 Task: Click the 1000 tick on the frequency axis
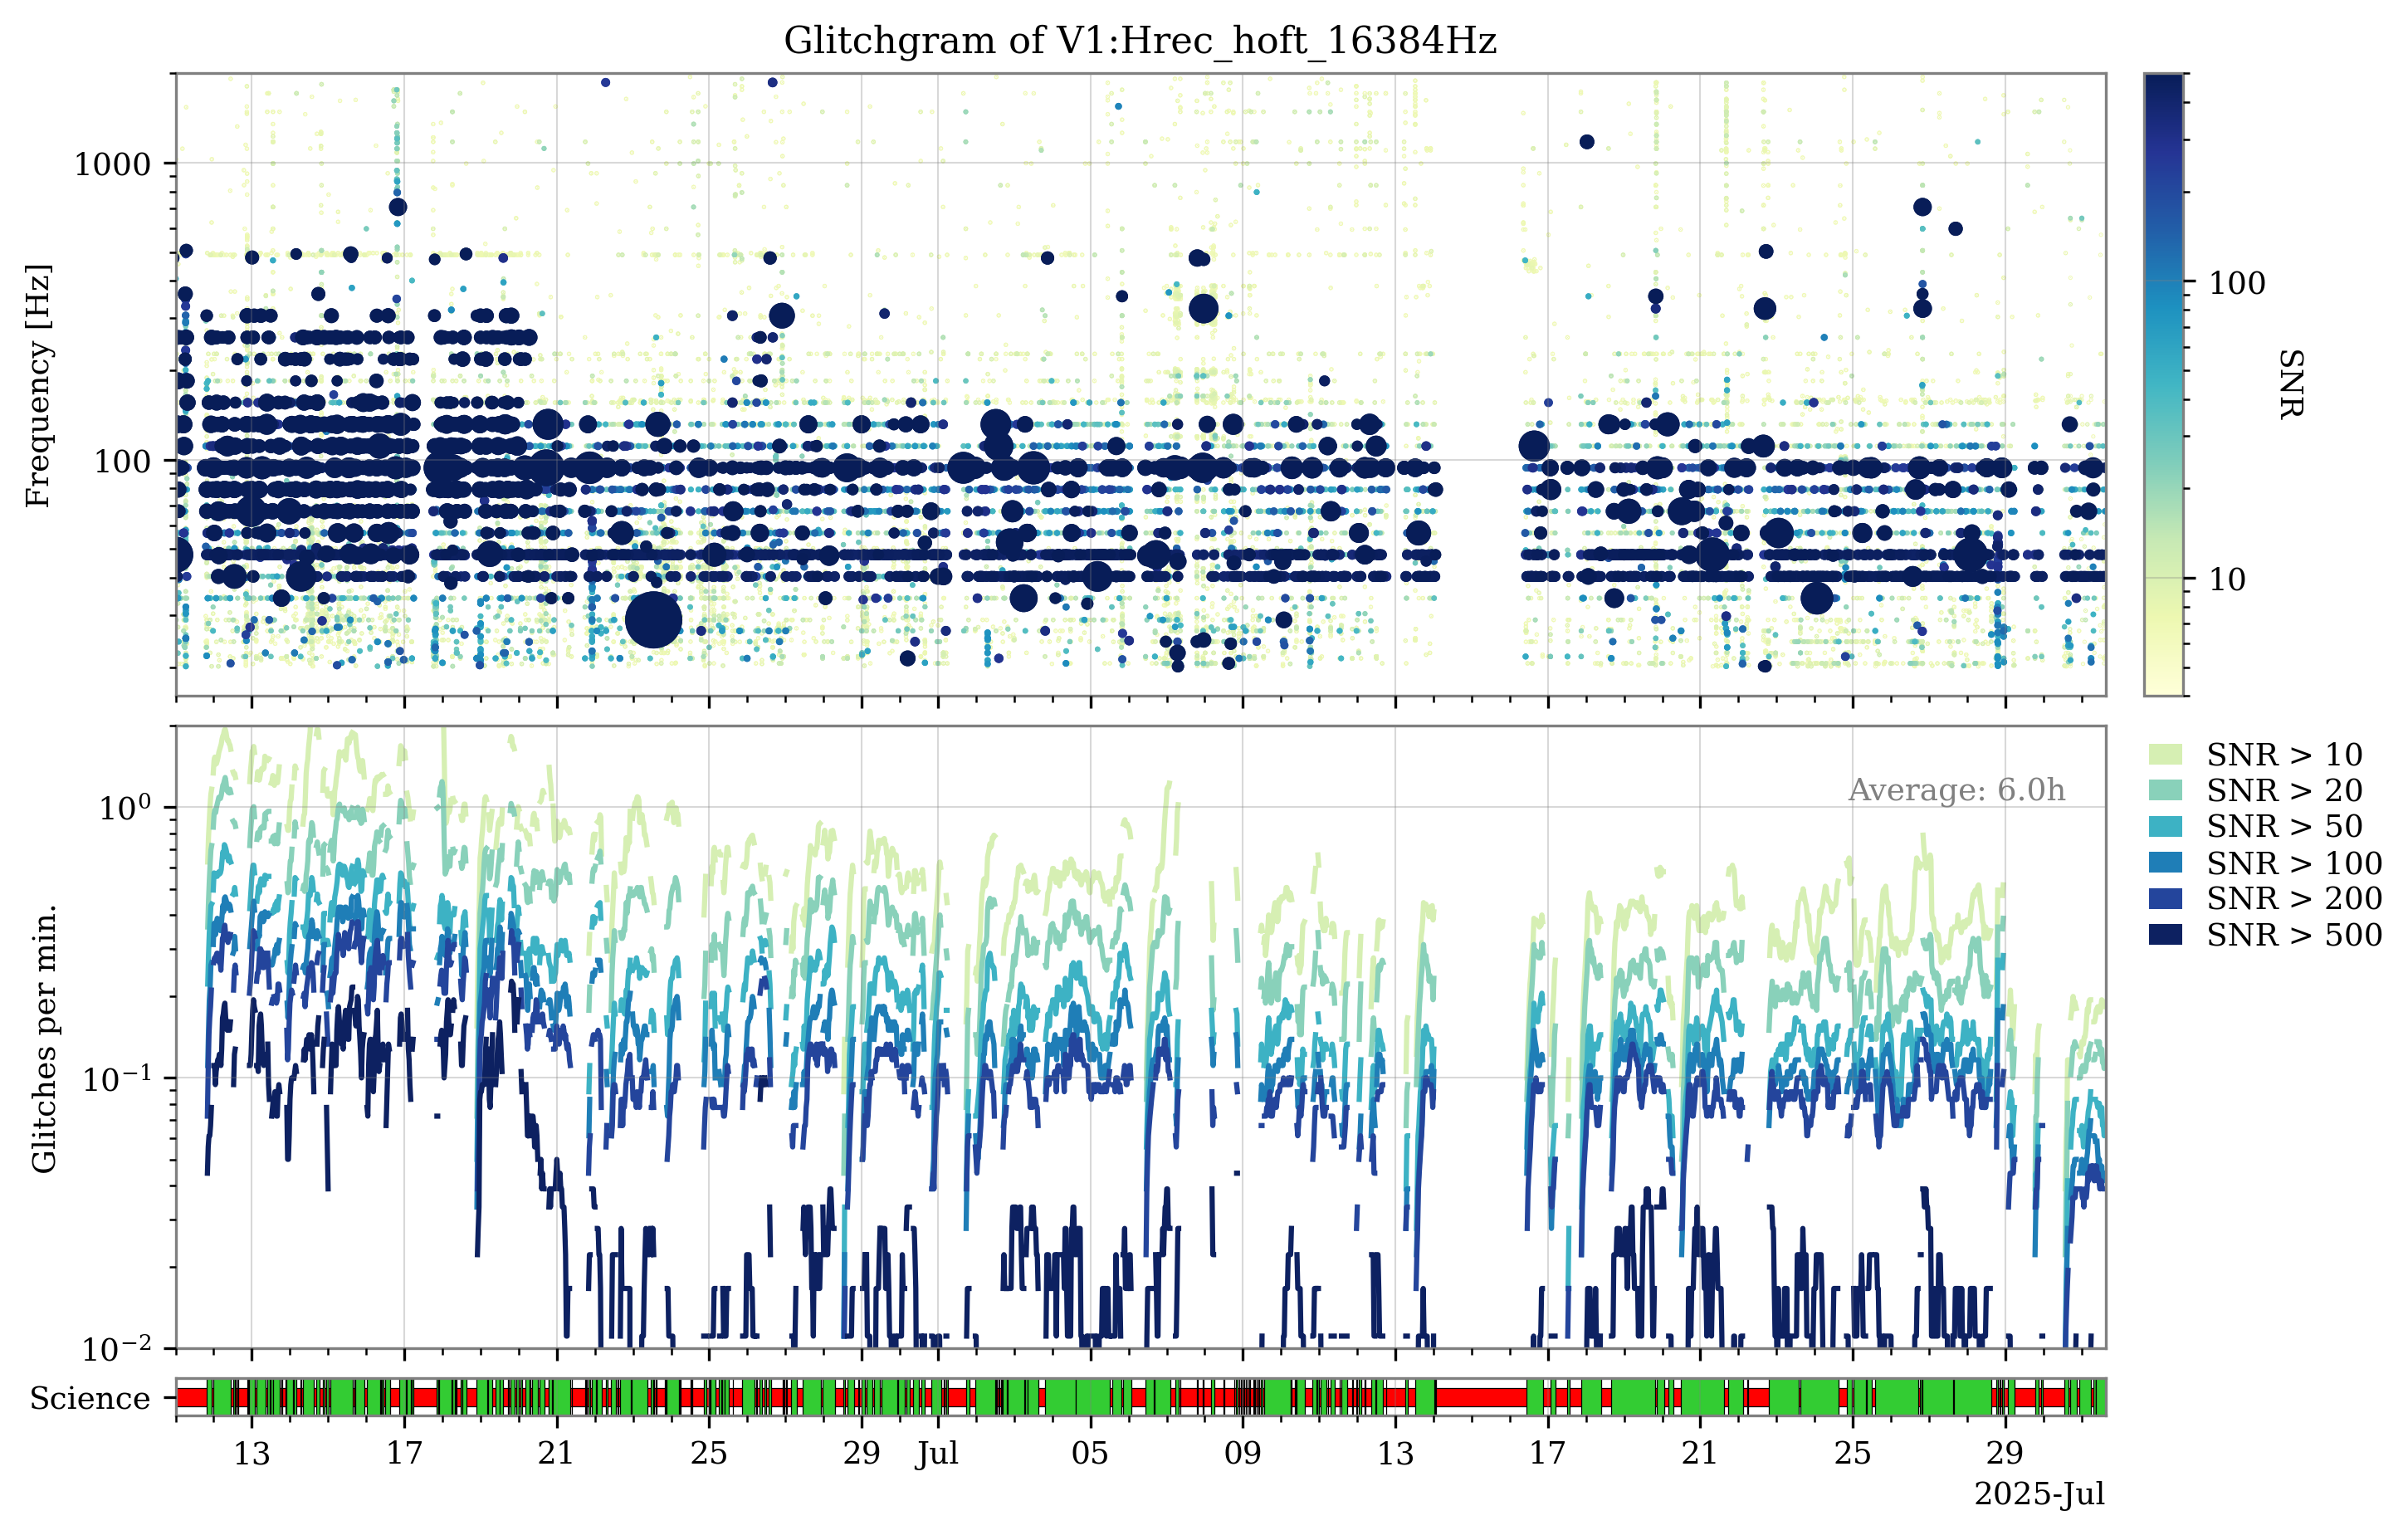click(x=112, y=164)
